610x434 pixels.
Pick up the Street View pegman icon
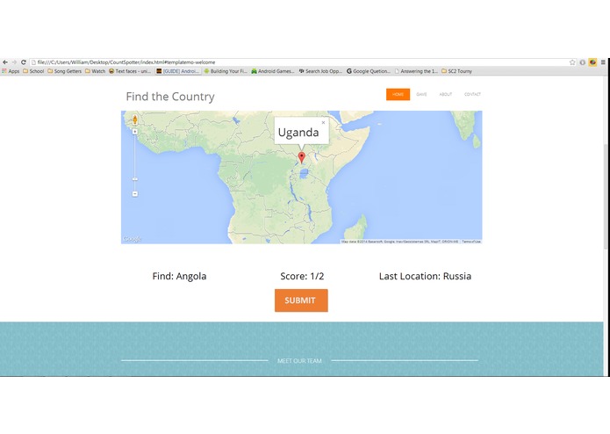point(135,119)
